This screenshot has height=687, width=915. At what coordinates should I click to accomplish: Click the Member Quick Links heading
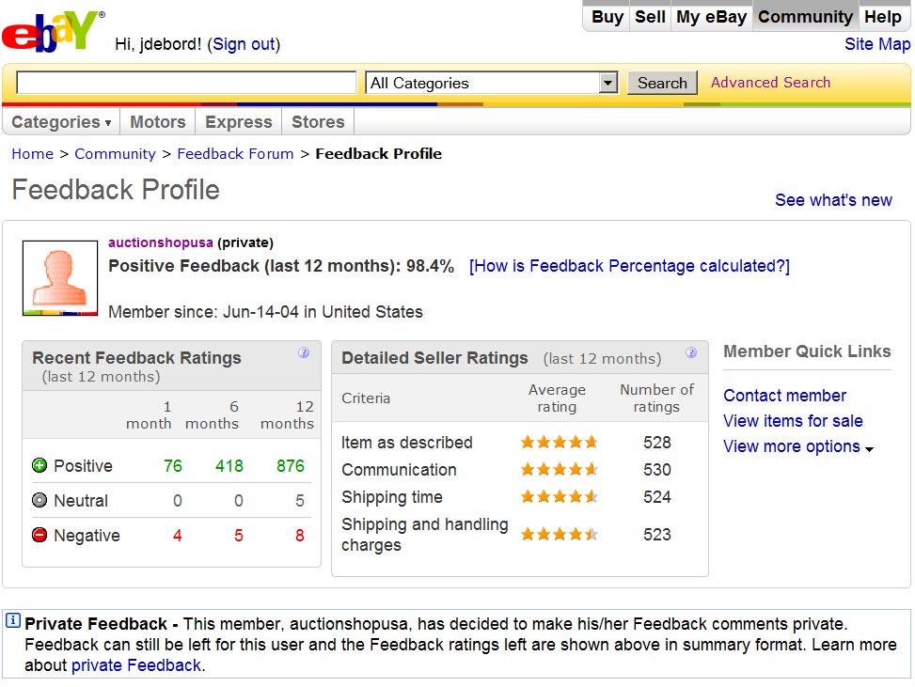coord(807,351)
